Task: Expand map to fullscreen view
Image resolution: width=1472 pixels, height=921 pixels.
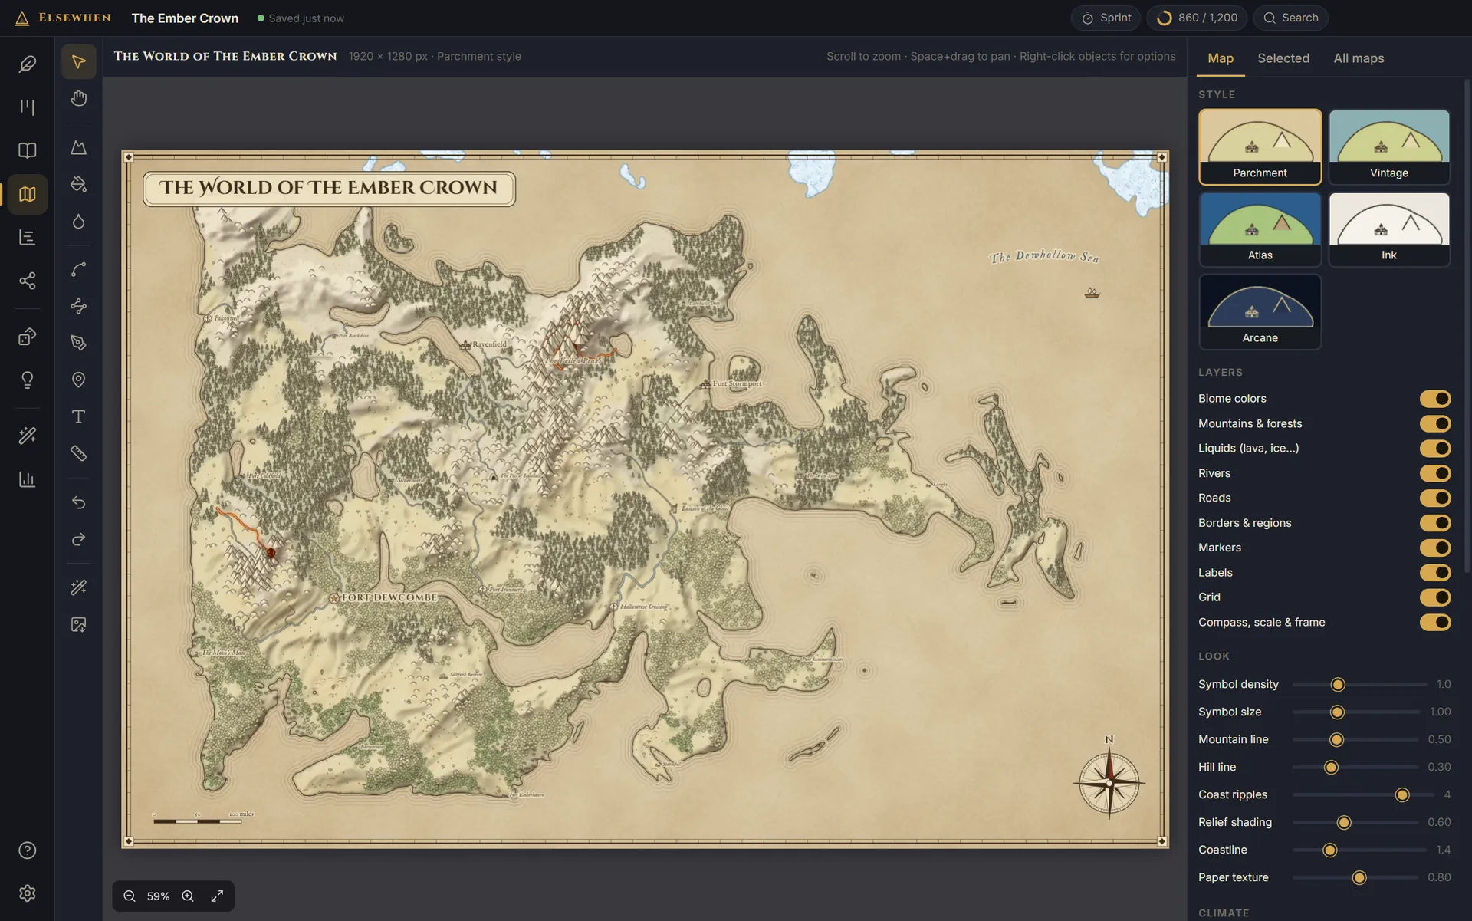Action: [x=217, y=896]
